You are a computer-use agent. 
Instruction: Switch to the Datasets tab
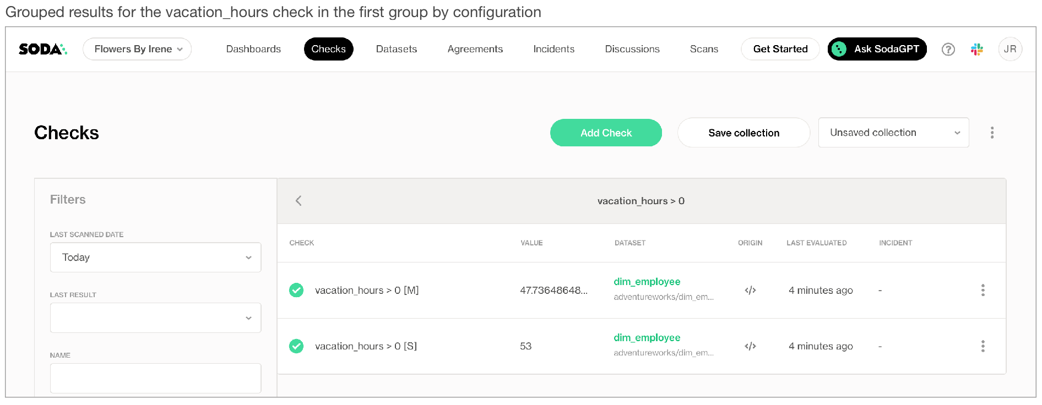click(x=396, y=49)
